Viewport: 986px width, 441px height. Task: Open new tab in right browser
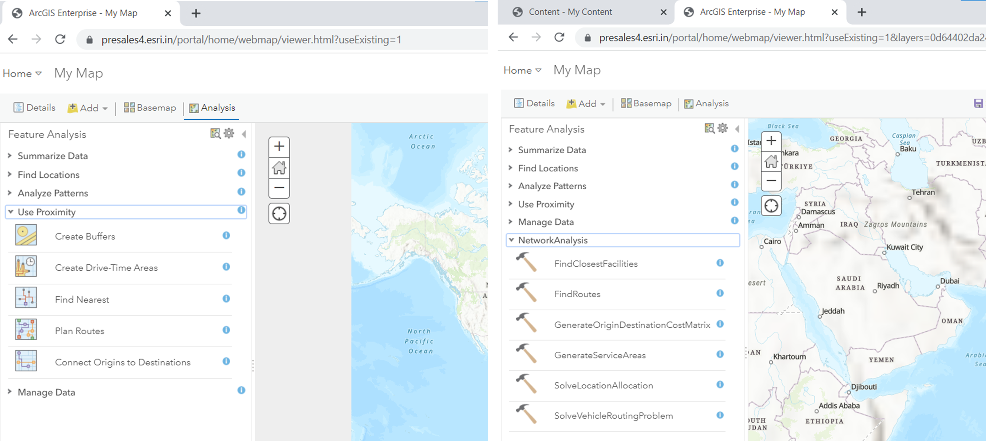tap(862, 12)
